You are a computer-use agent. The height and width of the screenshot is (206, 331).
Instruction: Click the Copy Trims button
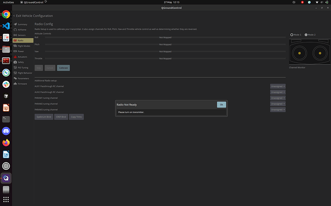76,117
